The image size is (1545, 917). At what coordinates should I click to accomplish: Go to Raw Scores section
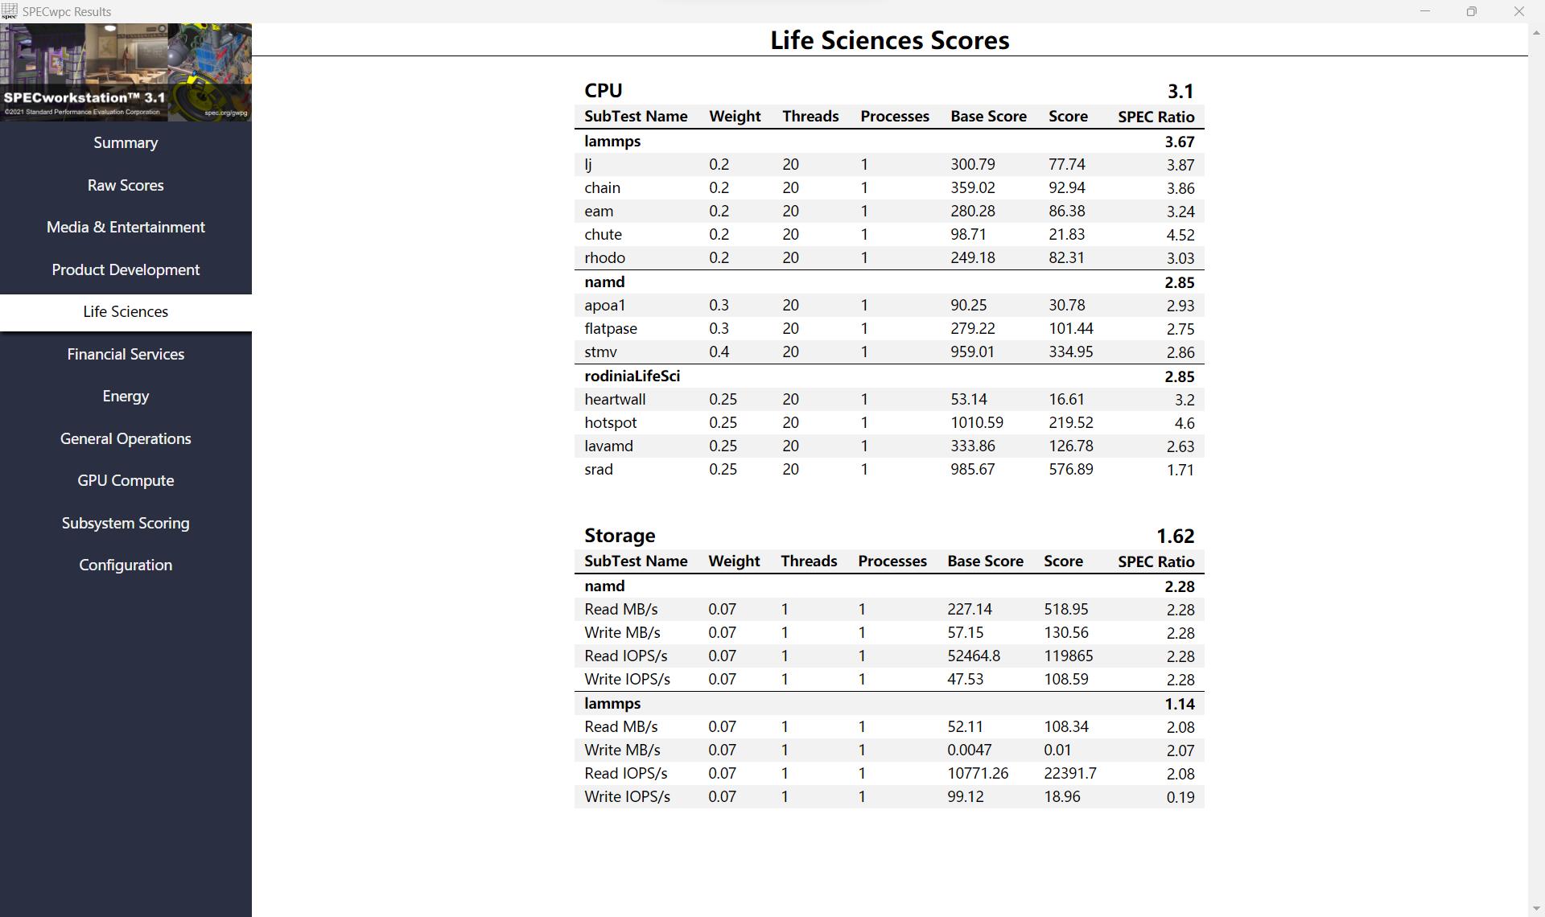[x=126, y=185]
